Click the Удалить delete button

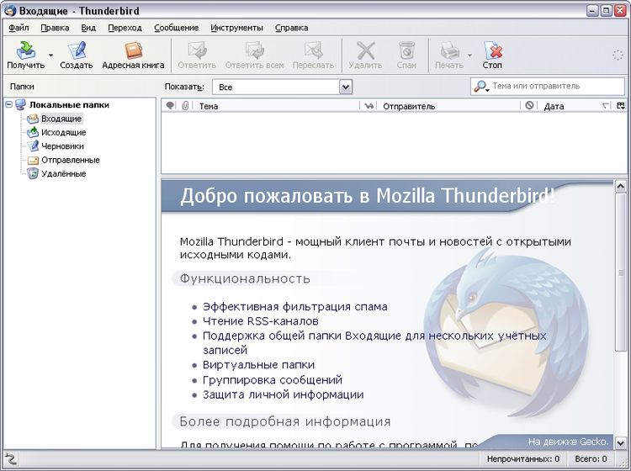365,56
